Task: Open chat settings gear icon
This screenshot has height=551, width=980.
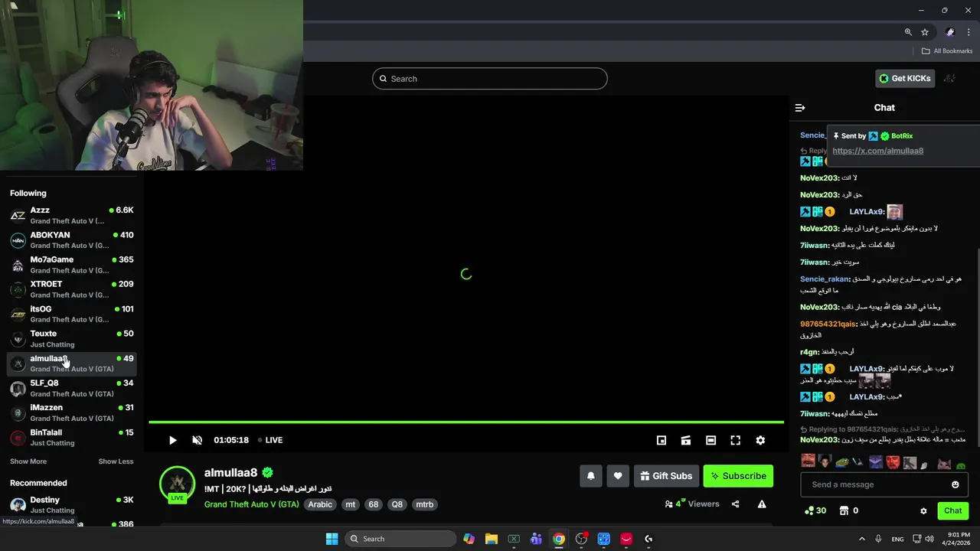Action: (923, 510)
